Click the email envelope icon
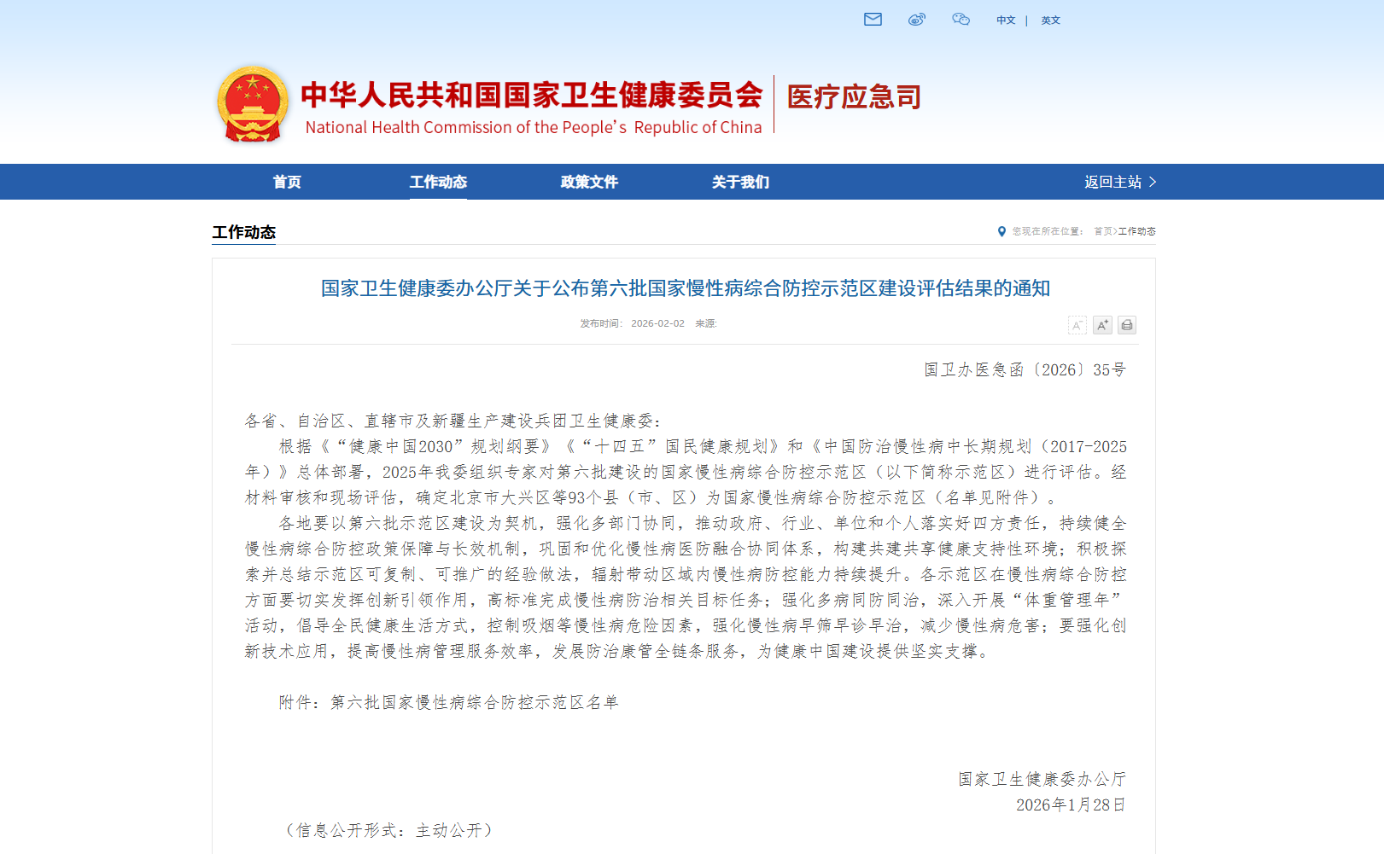The height and width of the screenshot is (854, 1384). [x=873, y=20]
